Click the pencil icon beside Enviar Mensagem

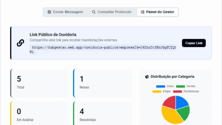pyautogui.click(x=49, y=12)
